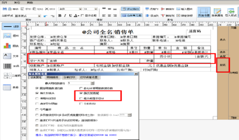Choose the chart tool in sidebar
This screenshot has width=239, height=140.
click(8, 47)
